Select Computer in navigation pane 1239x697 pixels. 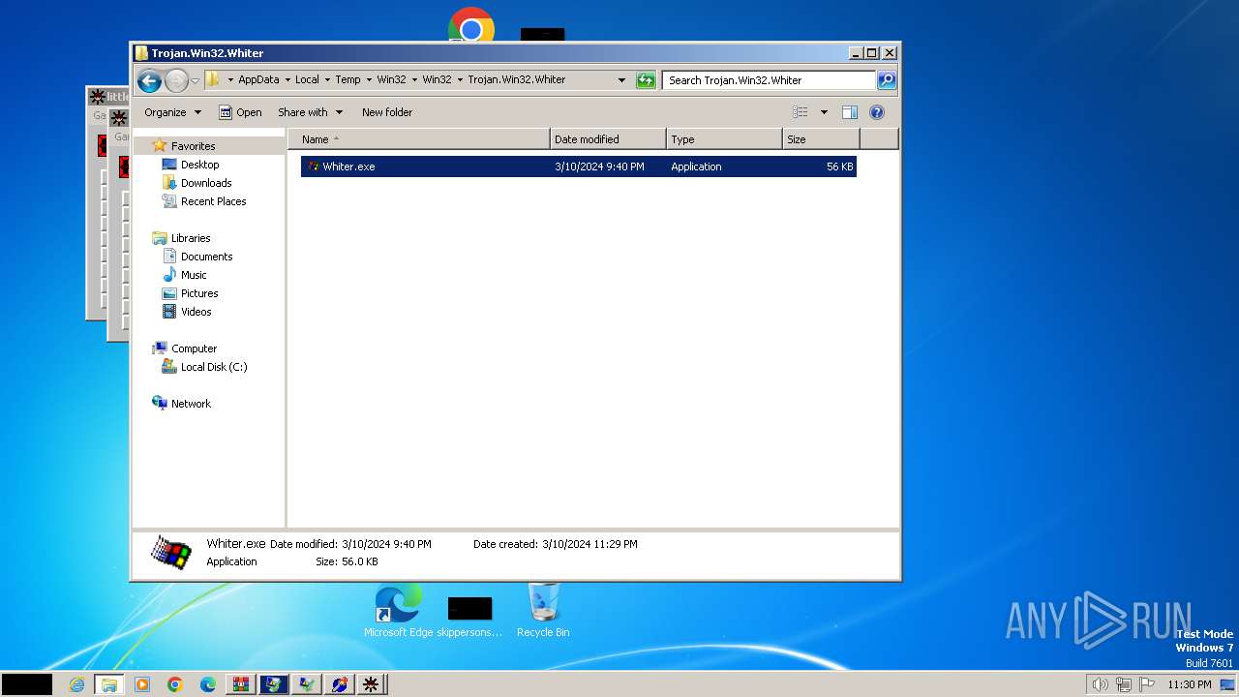pyautogui.click(x=194, y=348)
